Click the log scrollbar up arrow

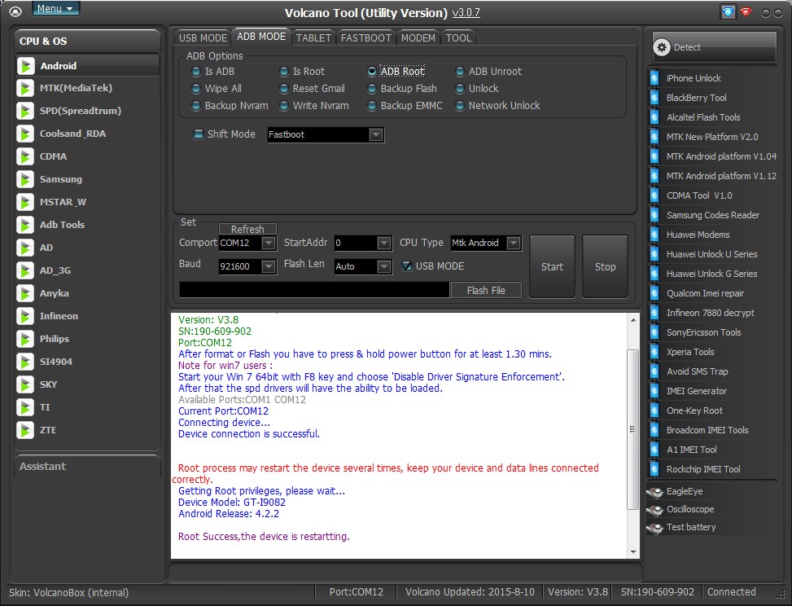(633, 320)
